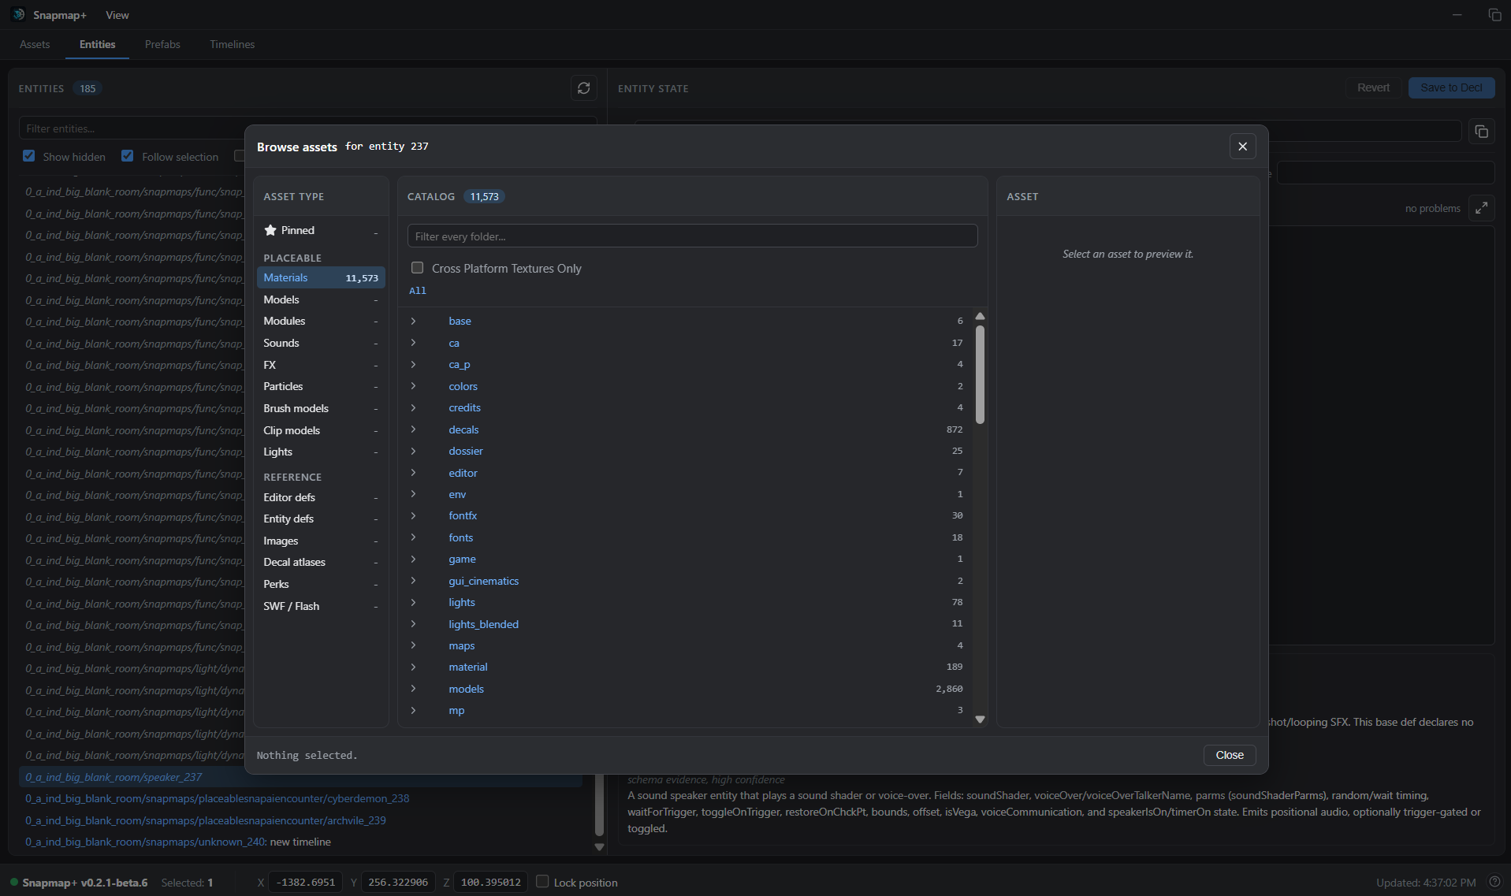Open the lights_blended folder name
1511x896 pixels.
click(x=483, y=624)
